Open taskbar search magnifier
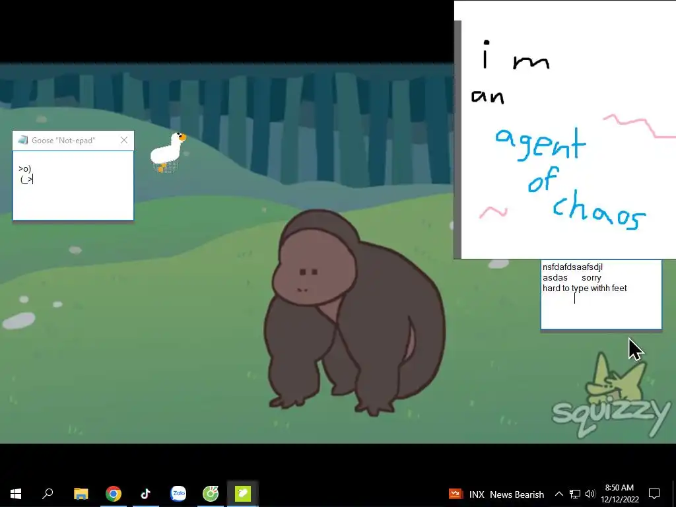This screenshot has height=507, width=676. pyautogui.click(x=48, y=494)
